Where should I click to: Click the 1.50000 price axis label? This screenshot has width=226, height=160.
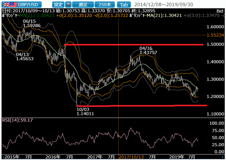click(x=215, y=44)
